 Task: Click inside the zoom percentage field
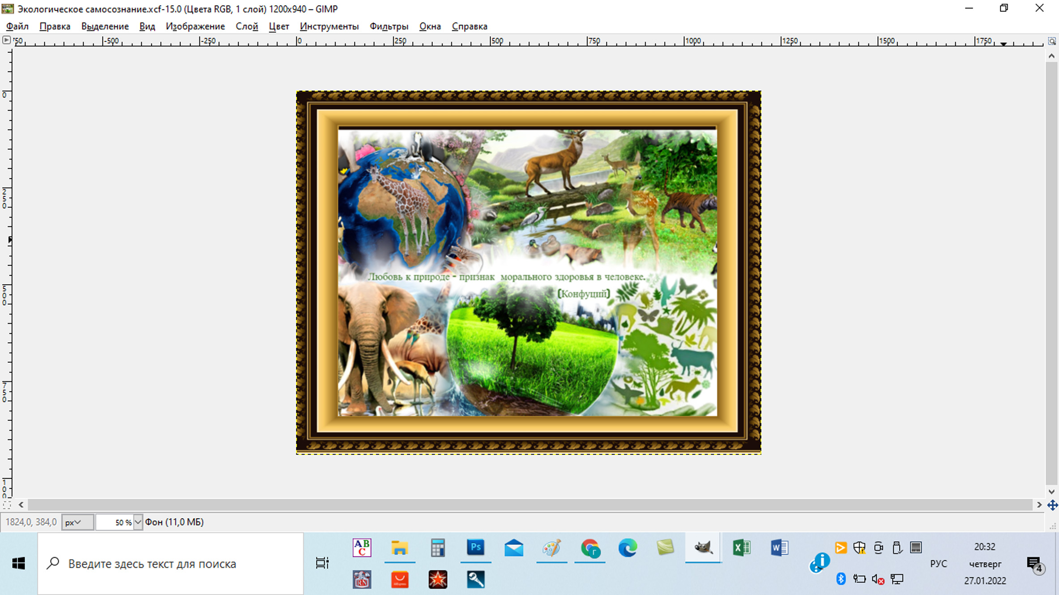115,522
